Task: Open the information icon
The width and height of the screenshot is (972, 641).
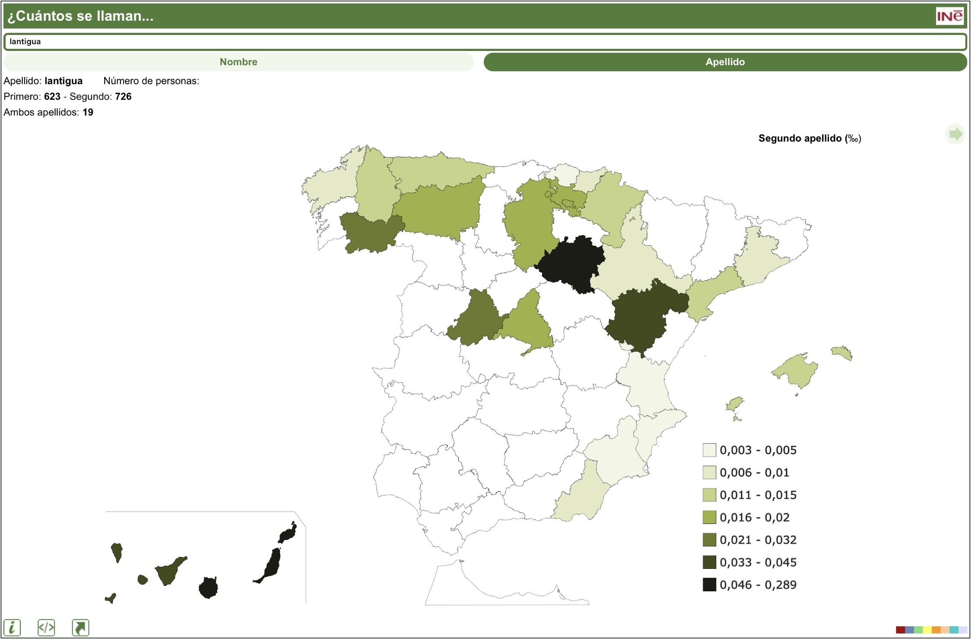Action: pos(12,628)
